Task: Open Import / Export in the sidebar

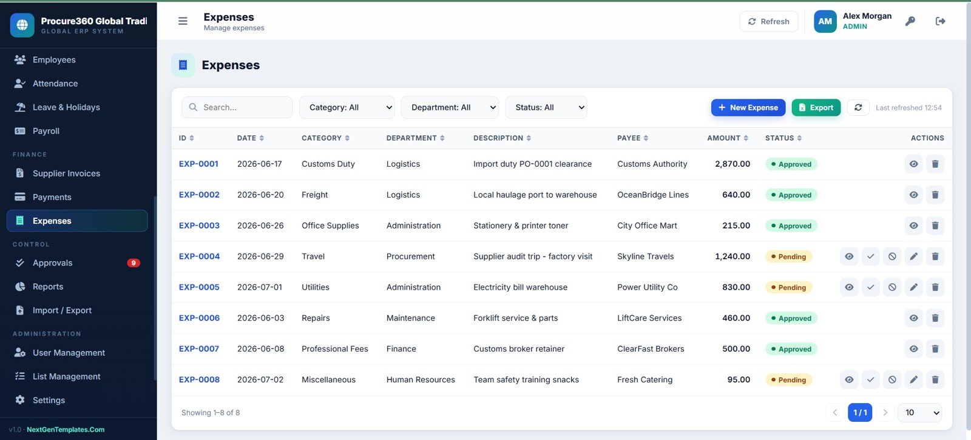Action: point(77,310)
